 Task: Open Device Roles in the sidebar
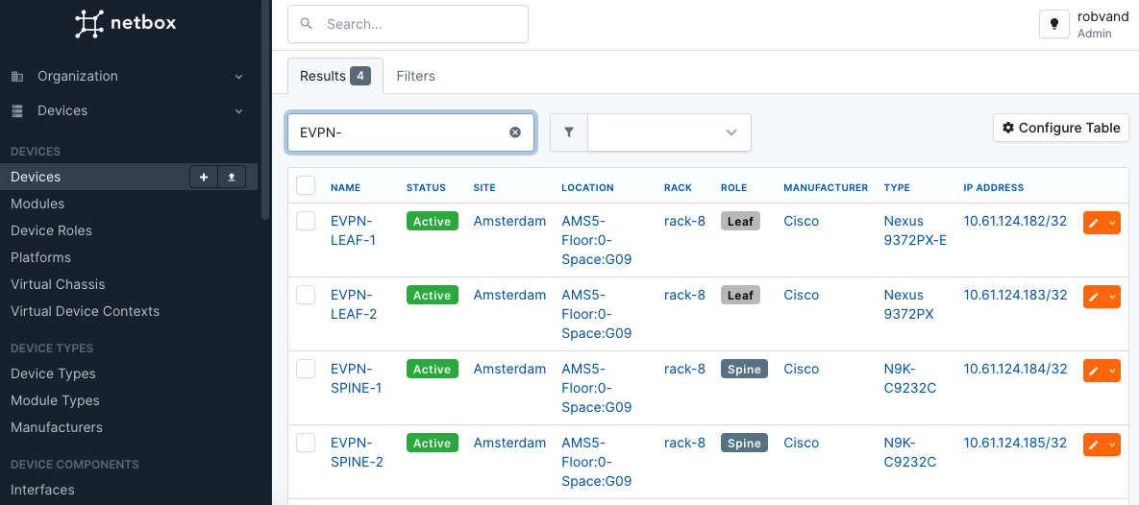(x=52, y=230)
